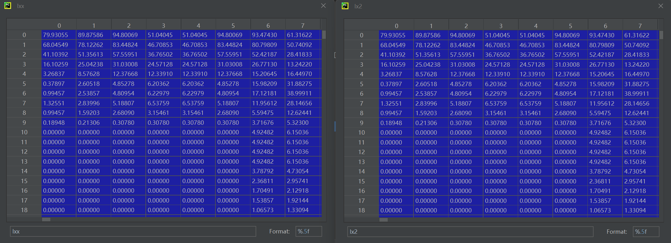Select cell 1.59203 in the Ix2 table

pyautogui.click(x=431, y=113)
